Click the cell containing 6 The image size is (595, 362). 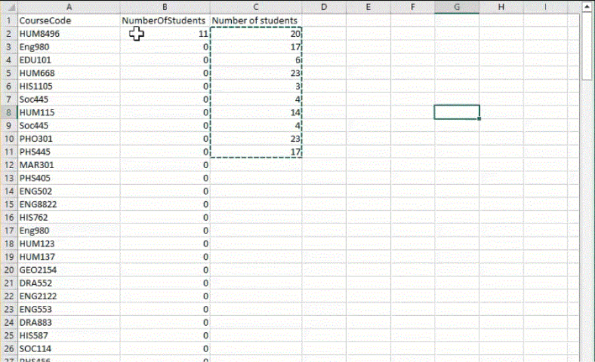click(x=256, y=60)
